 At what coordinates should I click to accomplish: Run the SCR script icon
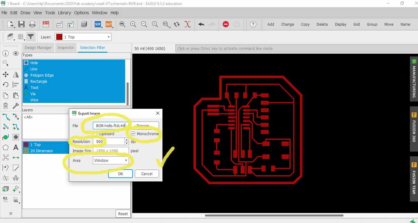(98, 24)
